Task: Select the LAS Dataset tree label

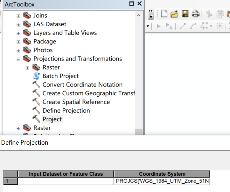Action: (x=50, y=24)
